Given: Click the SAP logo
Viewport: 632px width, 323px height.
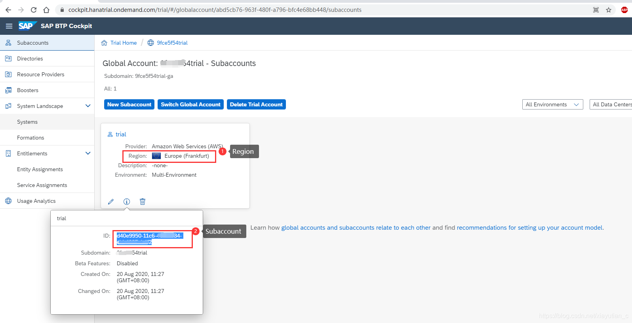Looking at the screenshot, I should tap(28, 26).
